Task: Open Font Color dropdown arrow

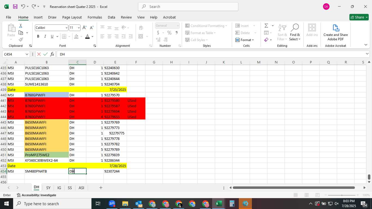Action: [x=93, y=36]
